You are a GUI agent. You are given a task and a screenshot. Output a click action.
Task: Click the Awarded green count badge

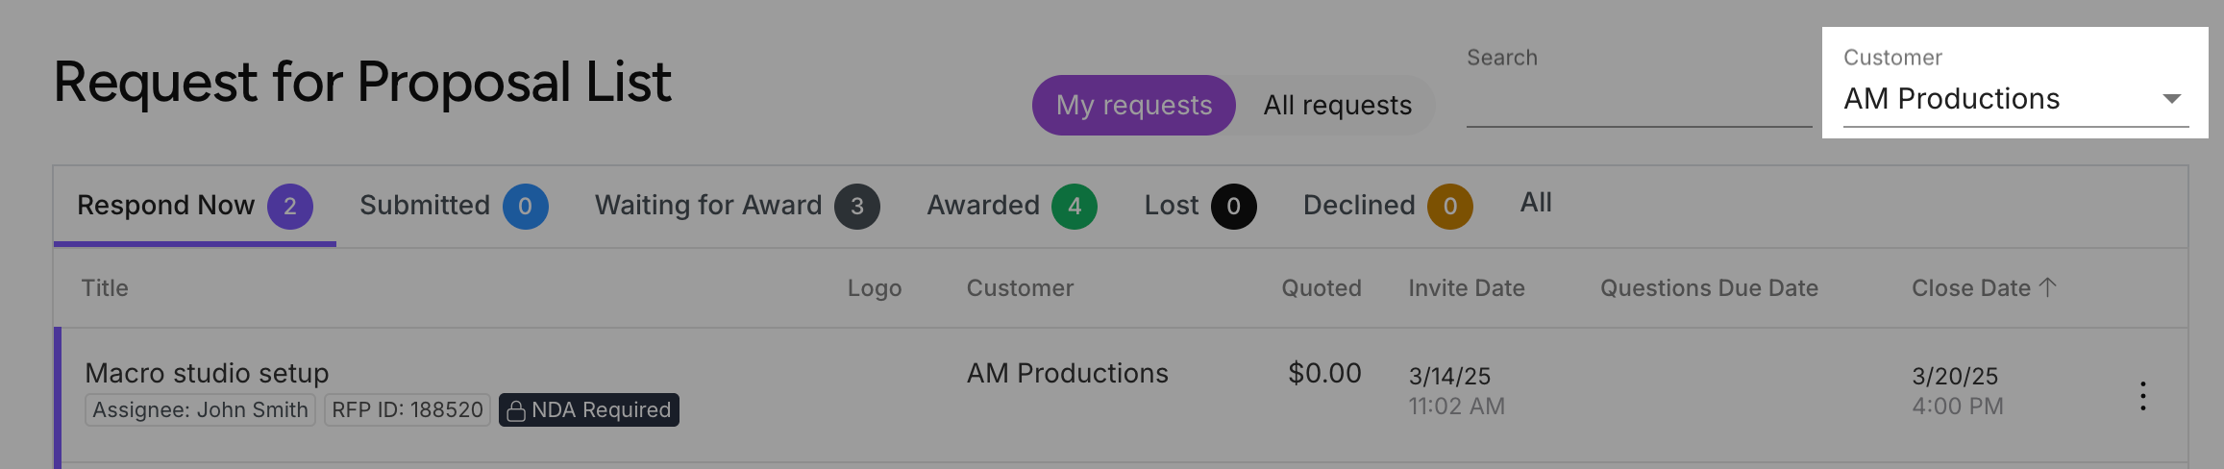pos(1075,206)
